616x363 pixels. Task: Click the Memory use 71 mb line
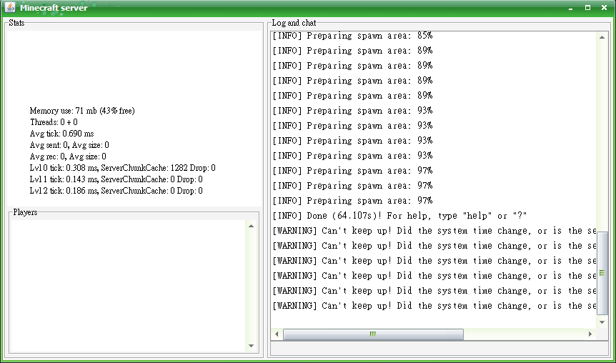click(82, 111)
